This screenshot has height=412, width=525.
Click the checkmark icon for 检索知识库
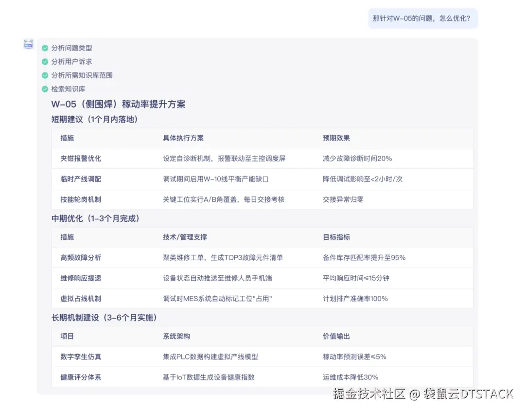[45, 89]
